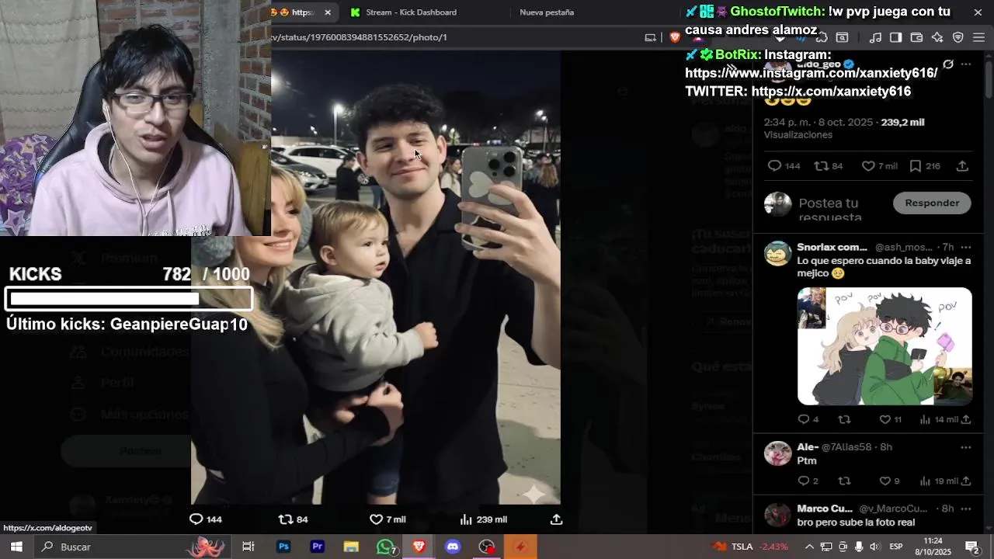Click the reply icon under the photo
This screenshot has width=994, height=559.
[196, 519]
